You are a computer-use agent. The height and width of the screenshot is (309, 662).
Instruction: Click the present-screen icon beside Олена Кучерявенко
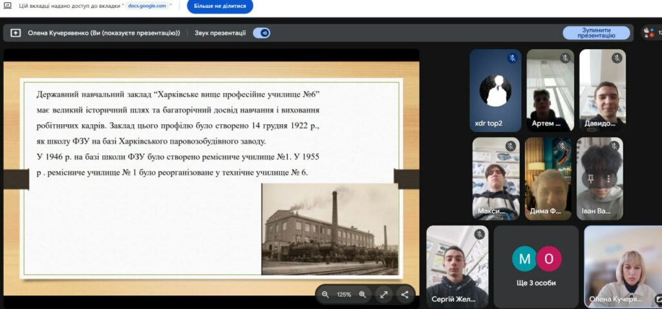pos(16,33)
